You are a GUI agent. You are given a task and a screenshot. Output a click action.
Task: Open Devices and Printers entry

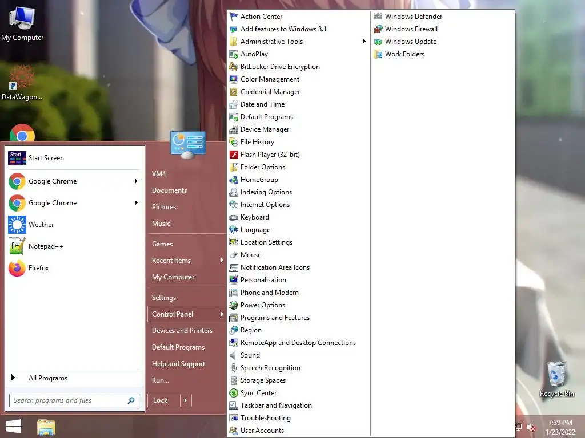182,331
